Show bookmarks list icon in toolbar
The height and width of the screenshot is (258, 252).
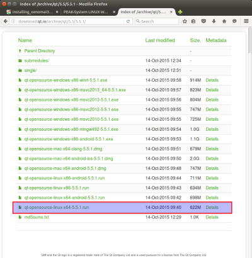(x=193, y=21)
